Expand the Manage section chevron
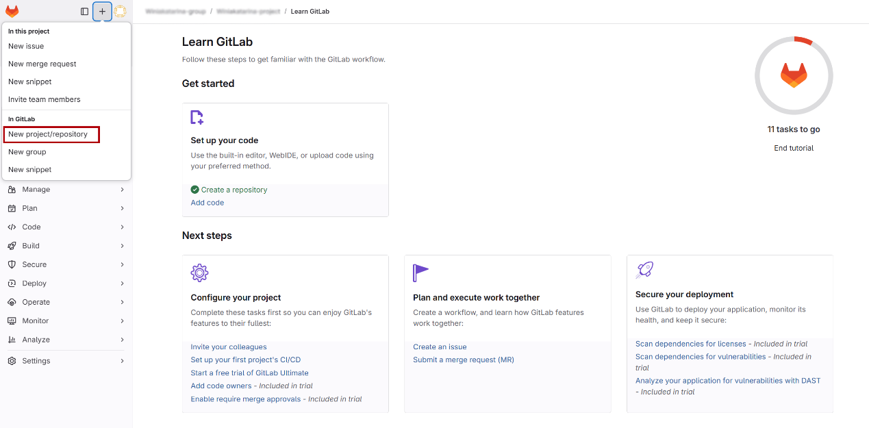Image resolution: width=869 pixels, height=428 pixels. [123, 190]
